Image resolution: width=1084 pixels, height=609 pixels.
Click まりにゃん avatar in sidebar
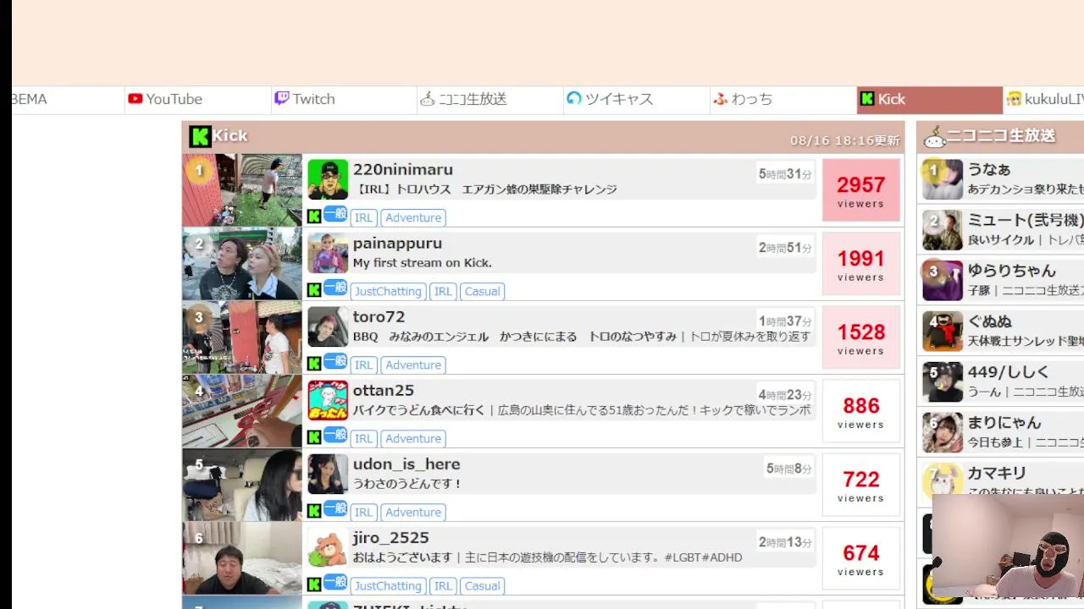[943, 433]
